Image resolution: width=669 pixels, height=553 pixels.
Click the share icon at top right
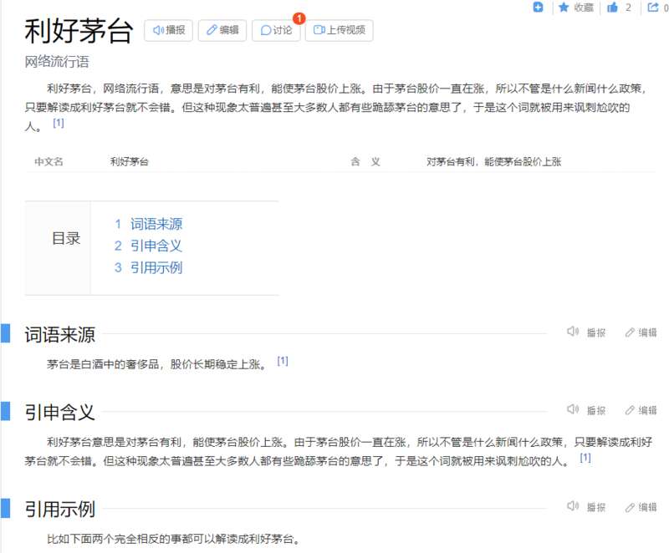(x=653, y=8)
